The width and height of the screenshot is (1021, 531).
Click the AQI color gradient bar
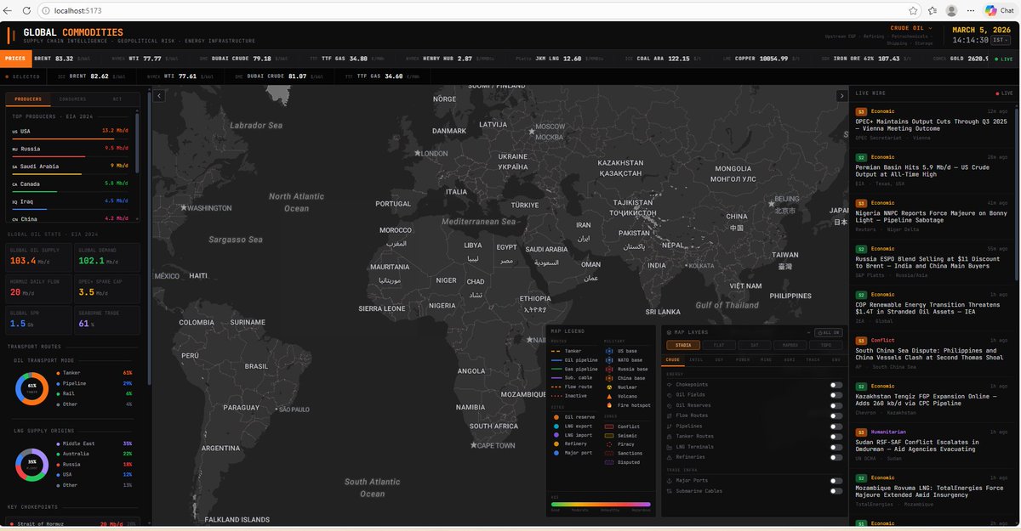pos(601,504)
